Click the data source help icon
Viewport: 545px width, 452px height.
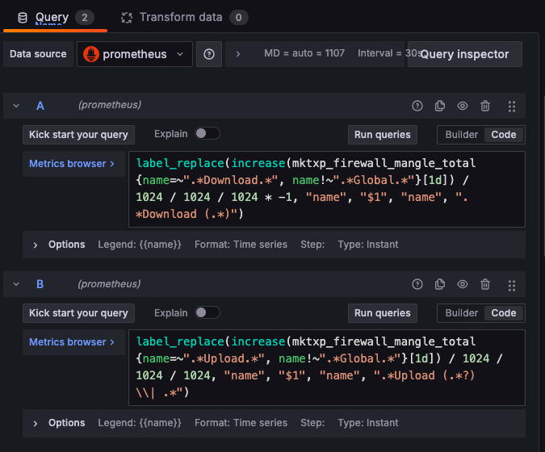209,54
